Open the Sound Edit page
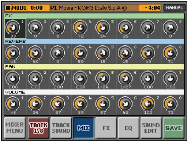 (151, 128)
